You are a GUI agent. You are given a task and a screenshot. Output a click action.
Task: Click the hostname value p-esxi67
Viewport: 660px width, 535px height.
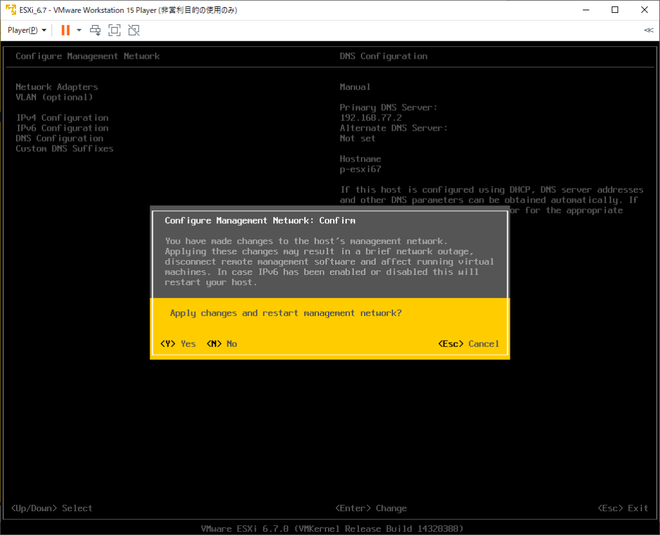tap(360, 169)
